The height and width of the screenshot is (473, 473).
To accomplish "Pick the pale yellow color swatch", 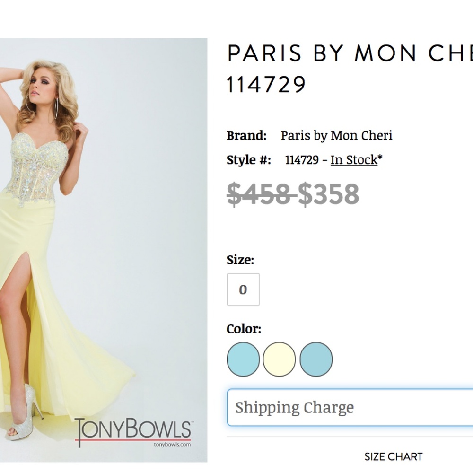I will tap(279, 359).
